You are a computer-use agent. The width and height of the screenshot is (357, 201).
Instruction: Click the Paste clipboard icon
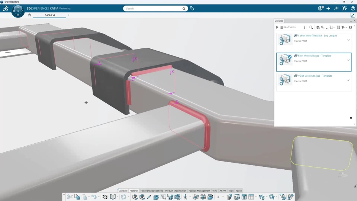click(x=84, y=197)
